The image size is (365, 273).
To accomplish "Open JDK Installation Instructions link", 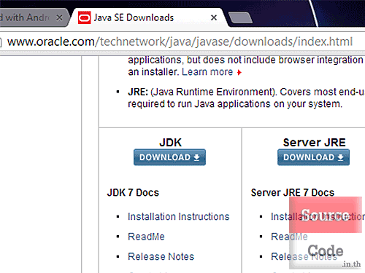I will (x=179, y=217).
